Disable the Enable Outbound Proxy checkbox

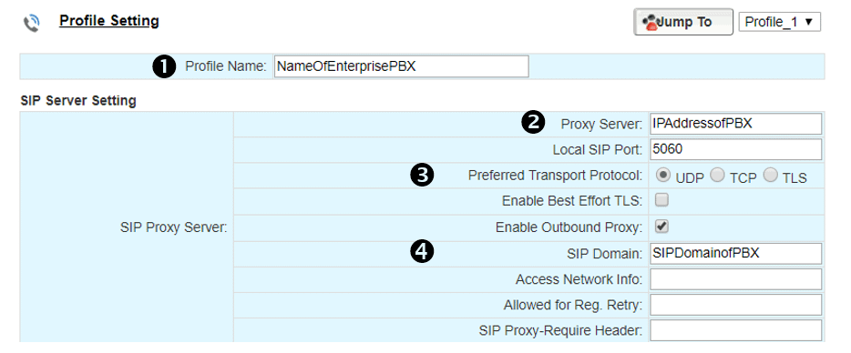(661, 227)
